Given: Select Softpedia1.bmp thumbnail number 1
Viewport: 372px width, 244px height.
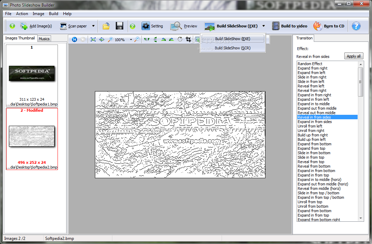Looking at the screenshot, I should pyautogui.click(x=32, y=76).
